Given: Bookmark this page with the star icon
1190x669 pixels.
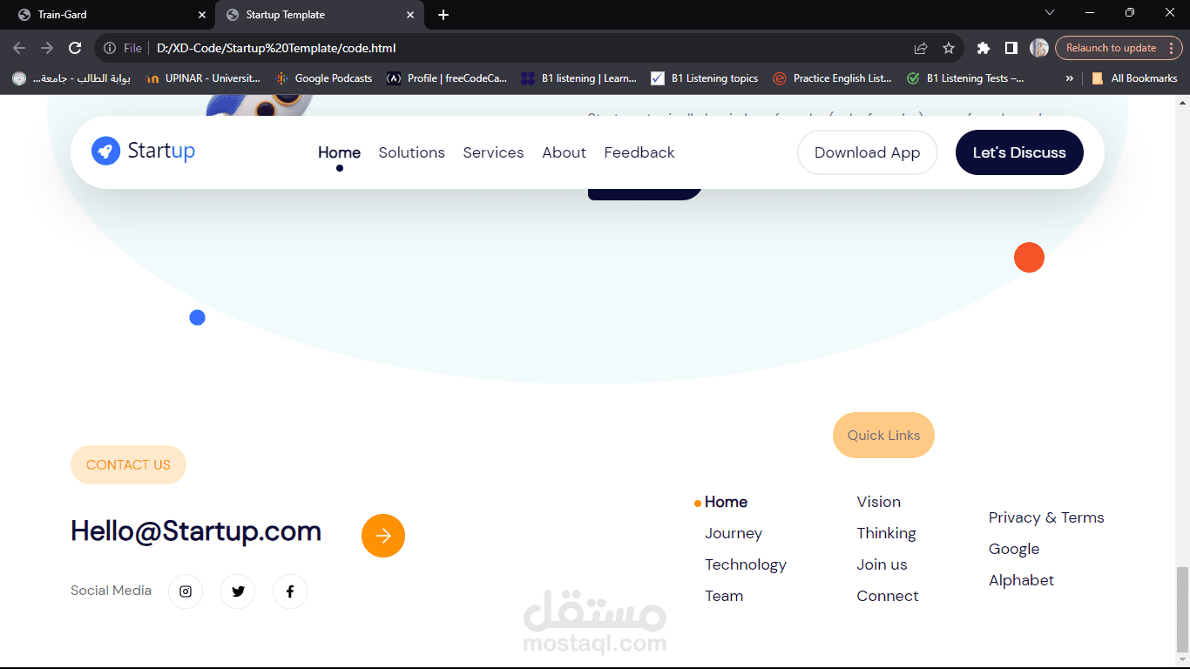Looking at the screenshot, I should point(949,48).
